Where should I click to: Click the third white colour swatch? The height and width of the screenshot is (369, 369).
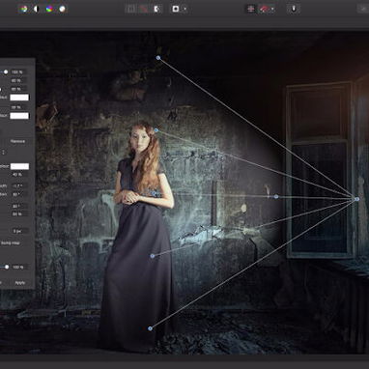pyautogui.click(x=19, y=166)
